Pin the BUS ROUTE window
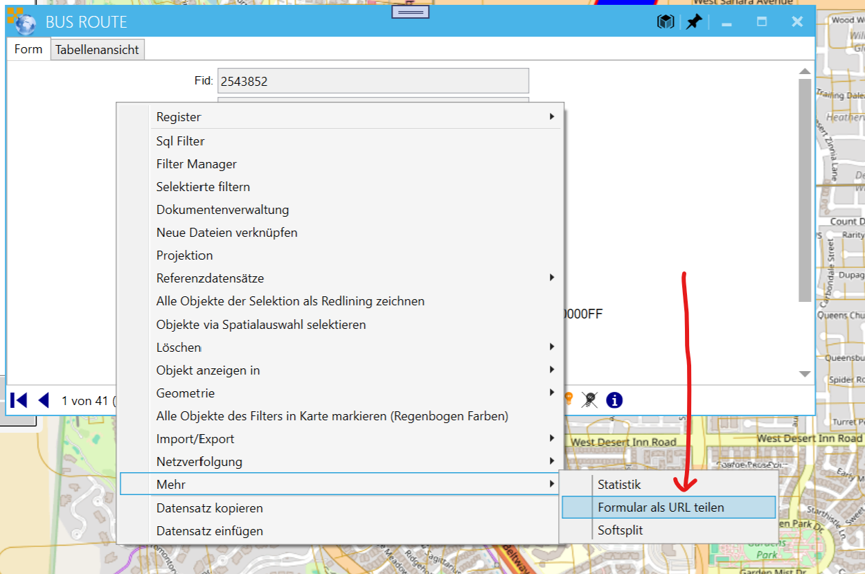 pos(693,22)
